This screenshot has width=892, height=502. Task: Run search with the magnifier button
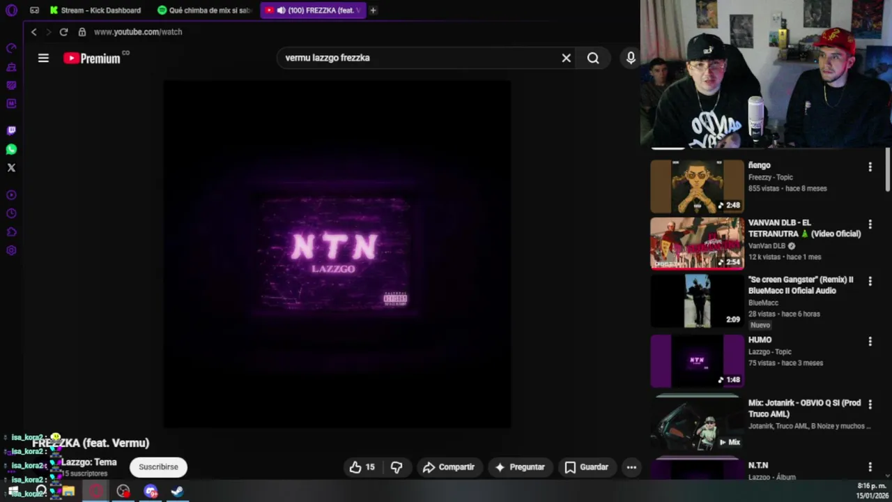pyautogui.click(x=593, y=58)
